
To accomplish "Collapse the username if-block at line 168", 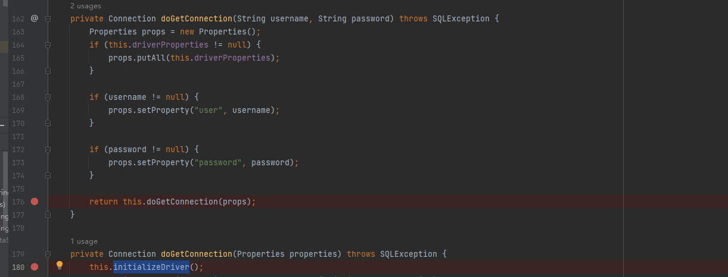I will click(48, 97).
